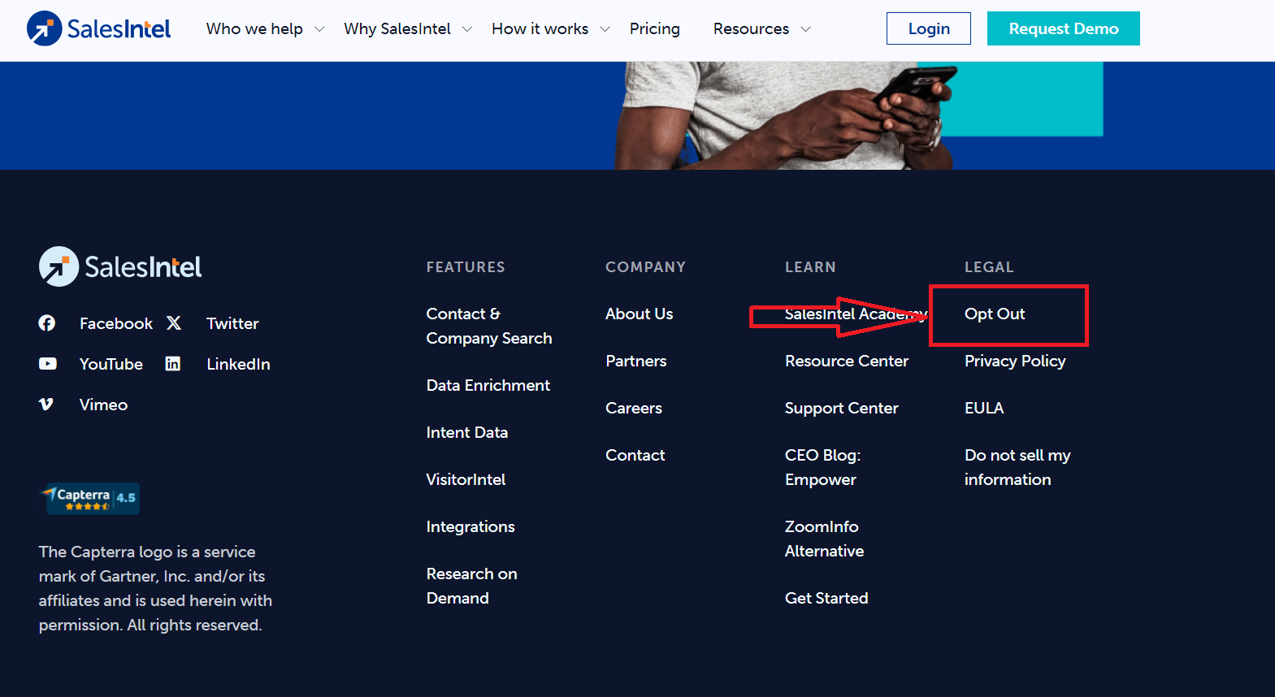Open the VisitorIntel link
The height and width of the screenshot is (697, 1275).
point(466,479)
